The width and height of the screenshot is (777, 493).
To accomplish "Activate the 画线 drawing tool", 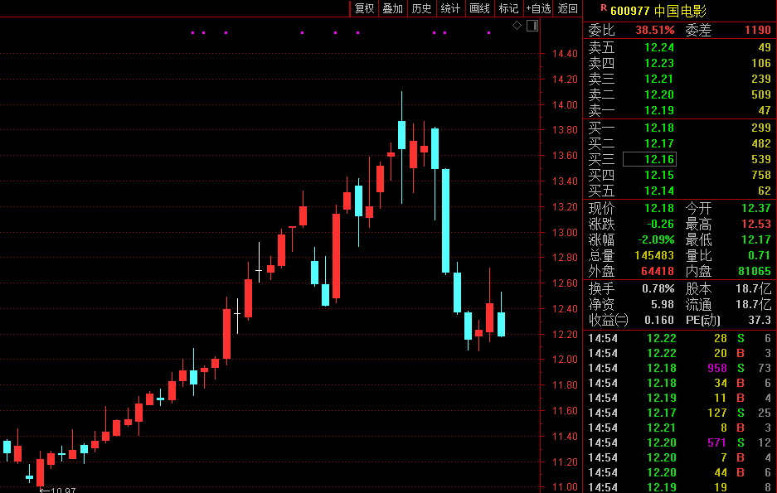I will 479,9.
